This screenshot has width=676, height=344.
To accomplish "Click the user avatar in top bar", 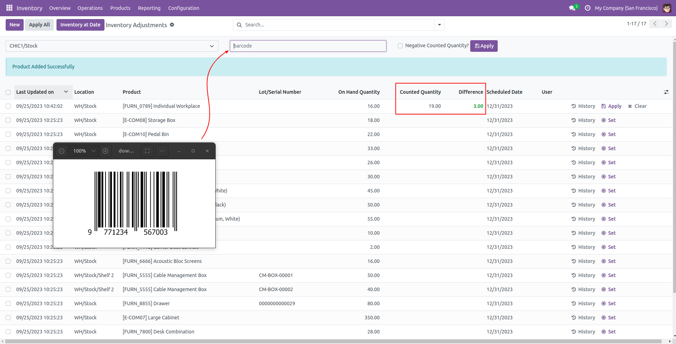I will 667,8.
